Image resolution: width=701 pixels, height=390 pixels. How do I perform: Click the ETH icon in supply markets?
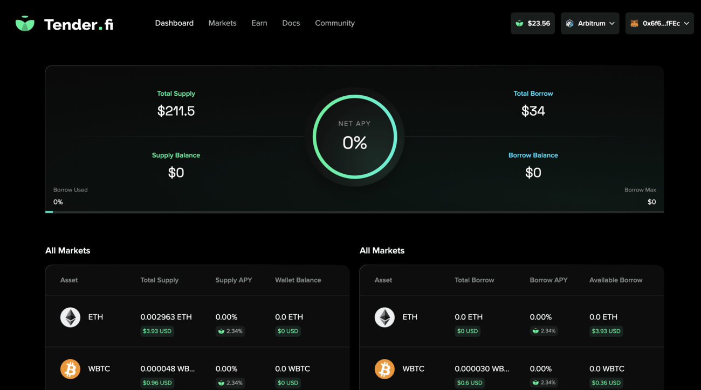tap(70, 317)
